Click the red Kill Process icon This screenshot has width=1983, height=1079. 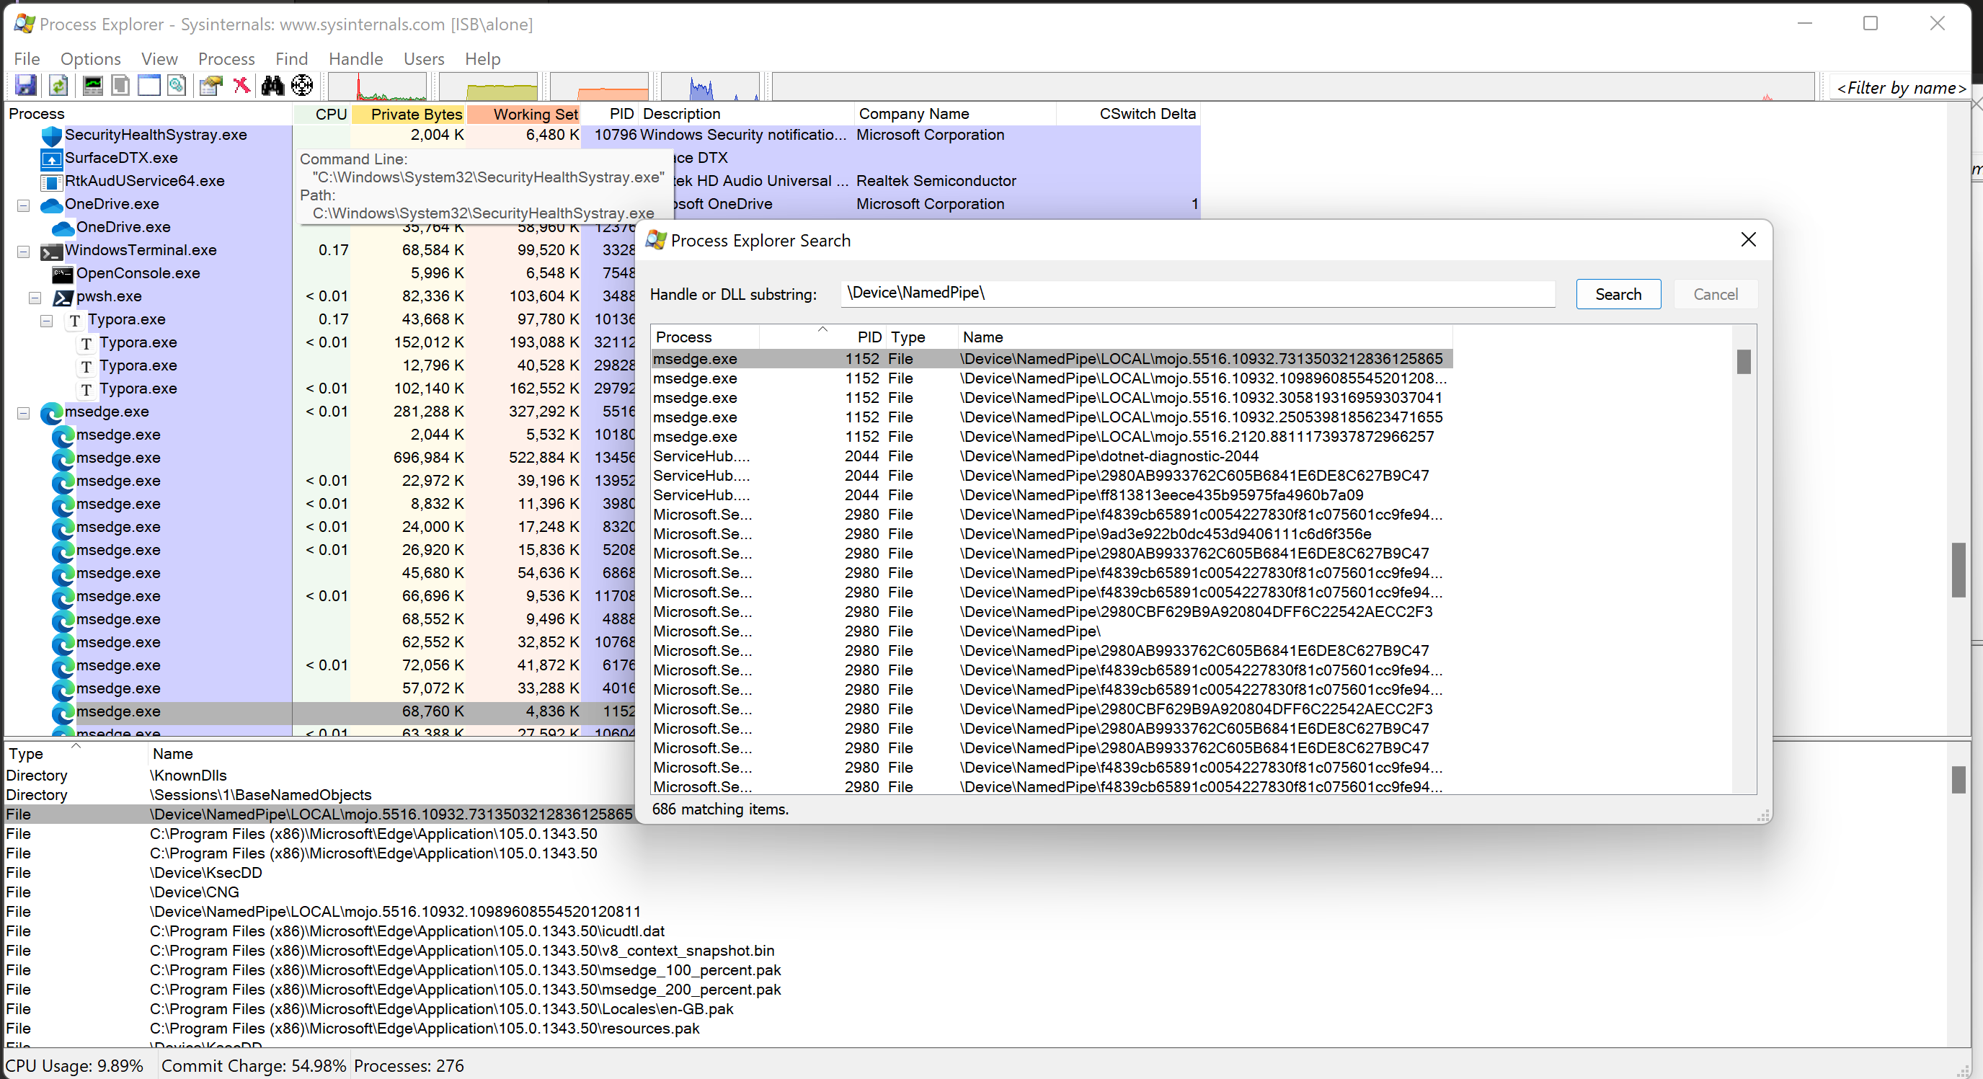pos(241,86)
